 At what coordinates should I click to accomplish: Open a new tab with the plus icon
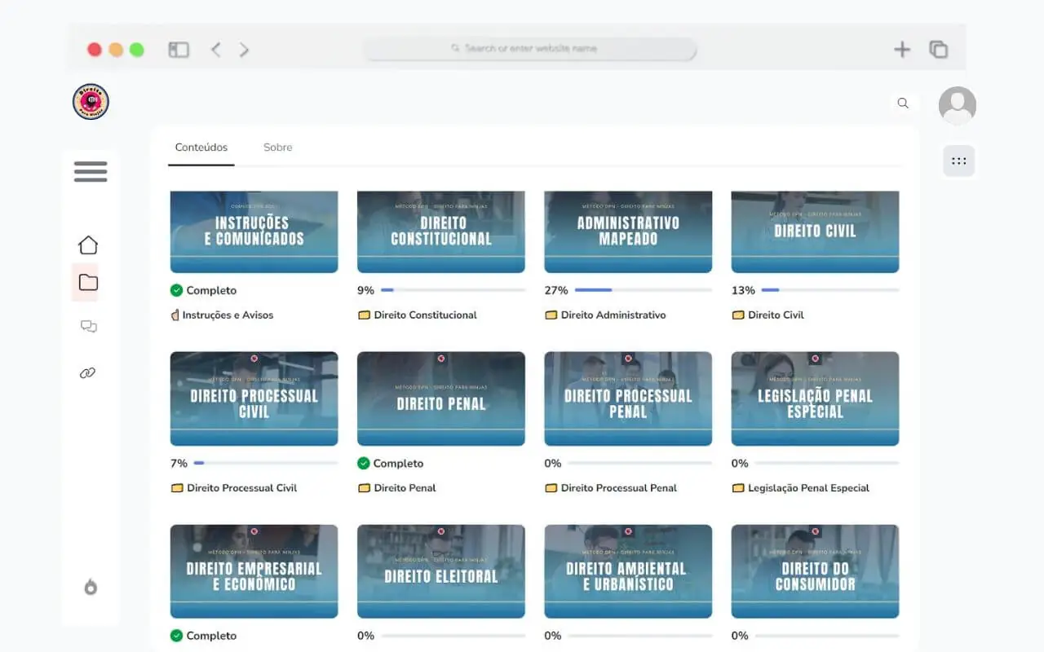pyautogui.click(x=902, y=50)
